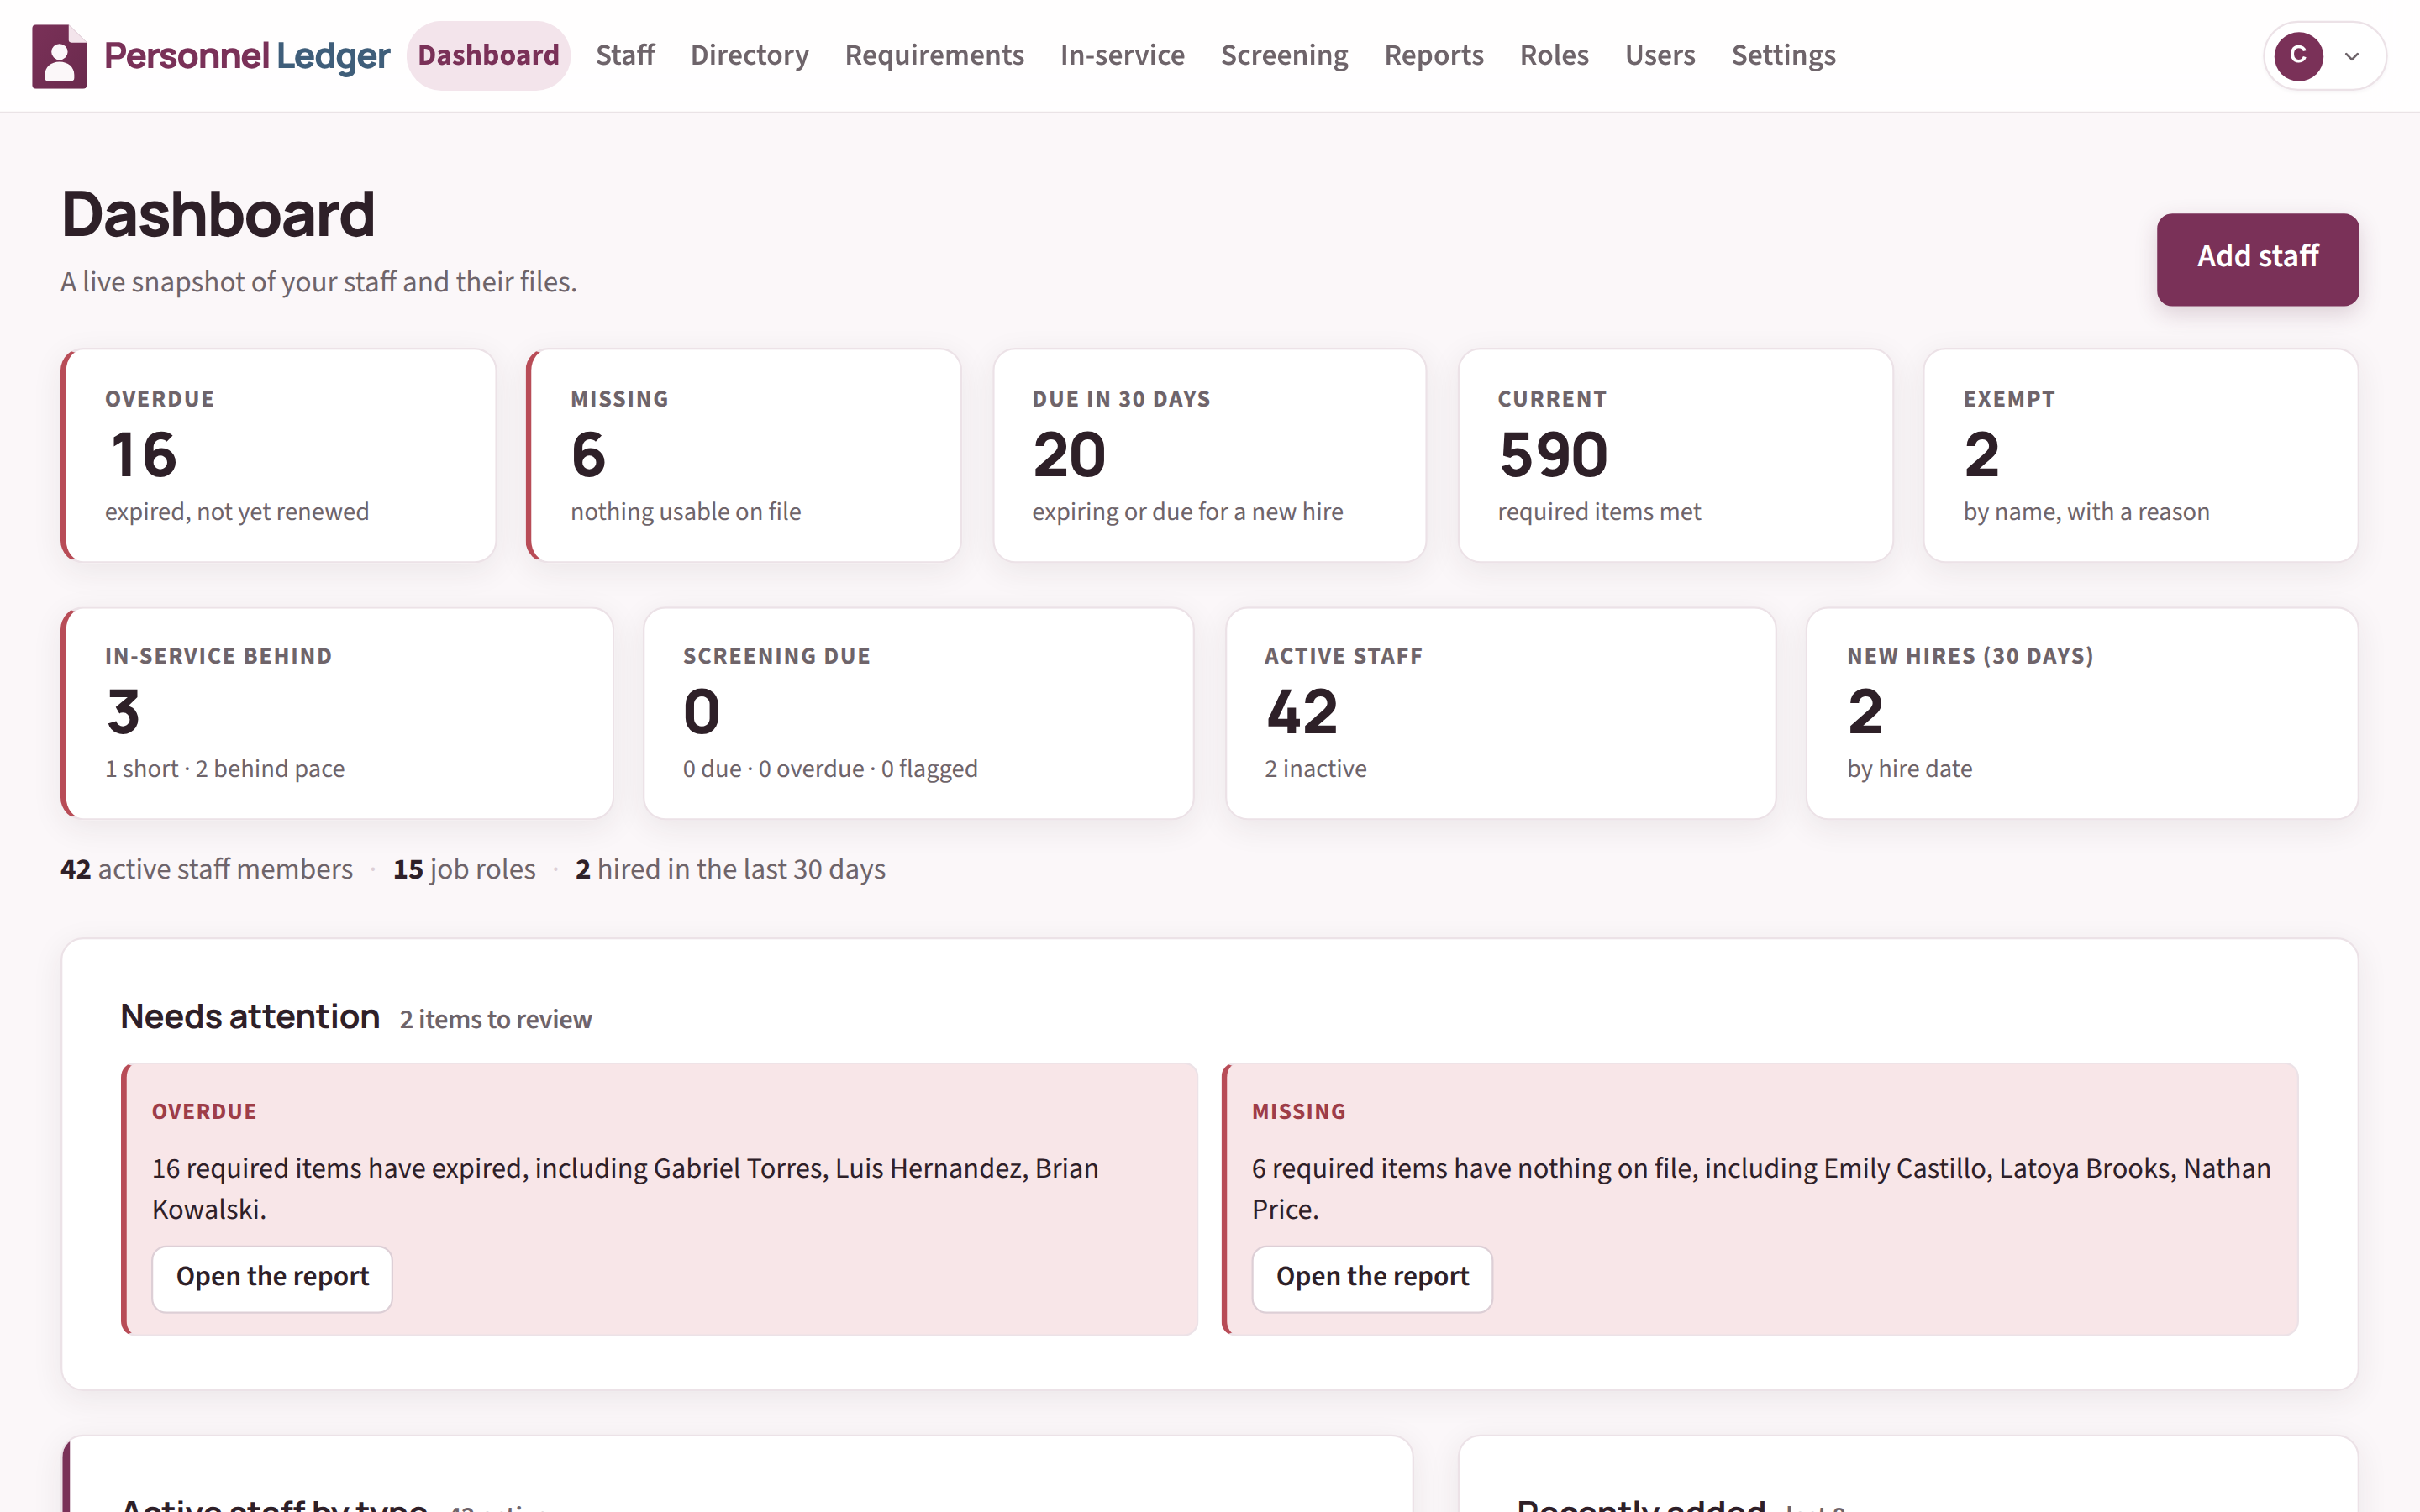Open the Overdue 16 stat card
Viewport: 2420px width, 1512px height.
(x=279, y=455)
